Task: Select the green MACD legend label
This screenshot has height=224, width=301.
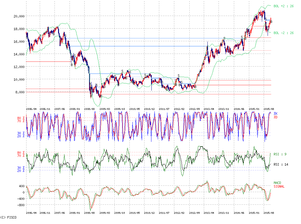Action: point(278,183)
